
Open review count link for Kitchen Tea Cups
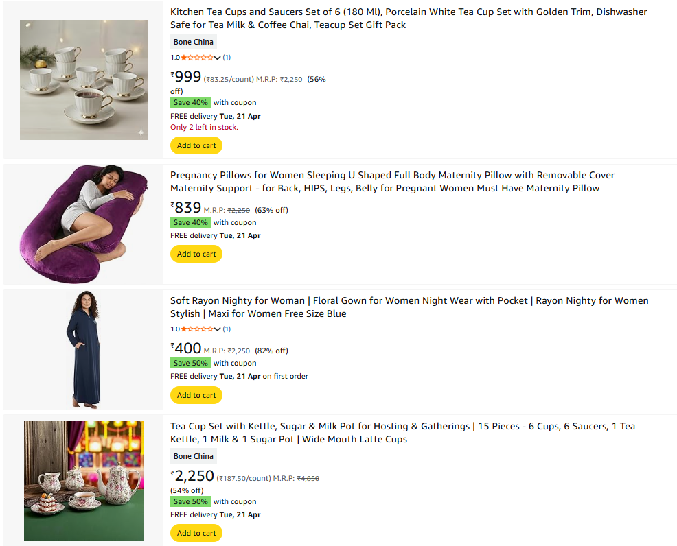click(x=227, y=58)
